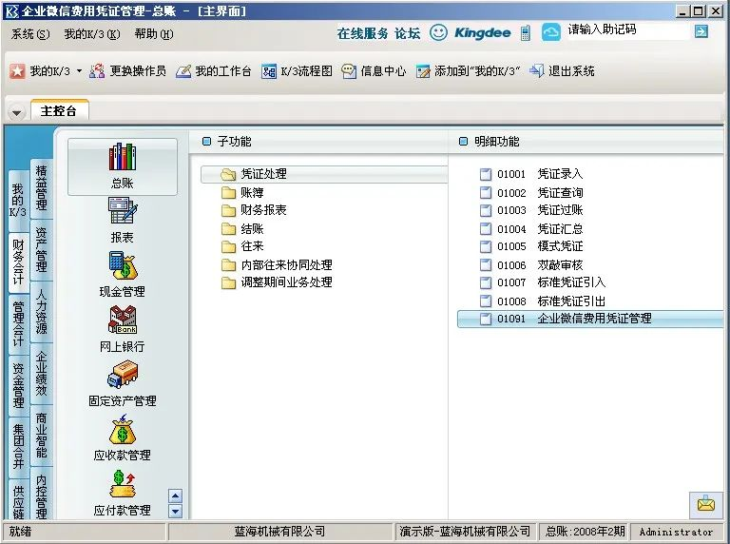Select 01091 企业微信费用凭证管理 entry
The width and height of the screenshot is (730, 544).
coord(590,319)
